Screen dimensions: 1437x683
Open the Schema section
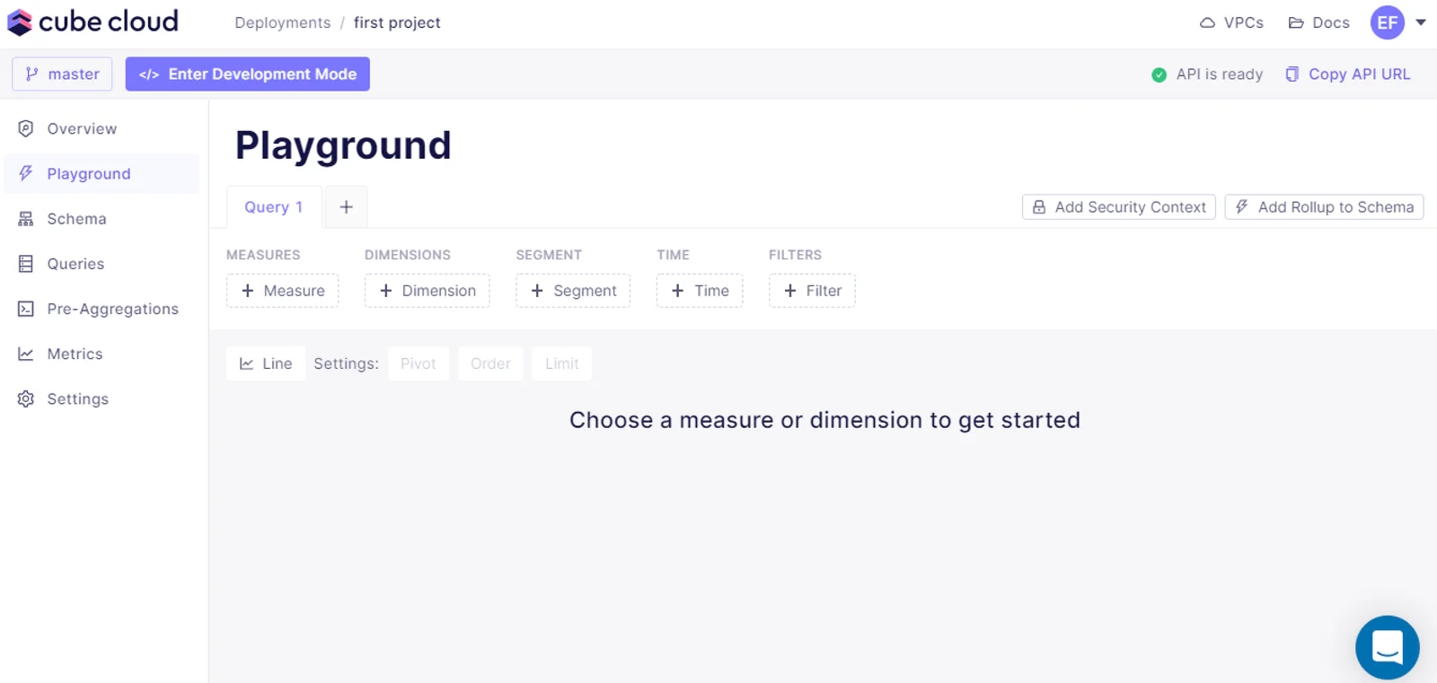[101, 218]
